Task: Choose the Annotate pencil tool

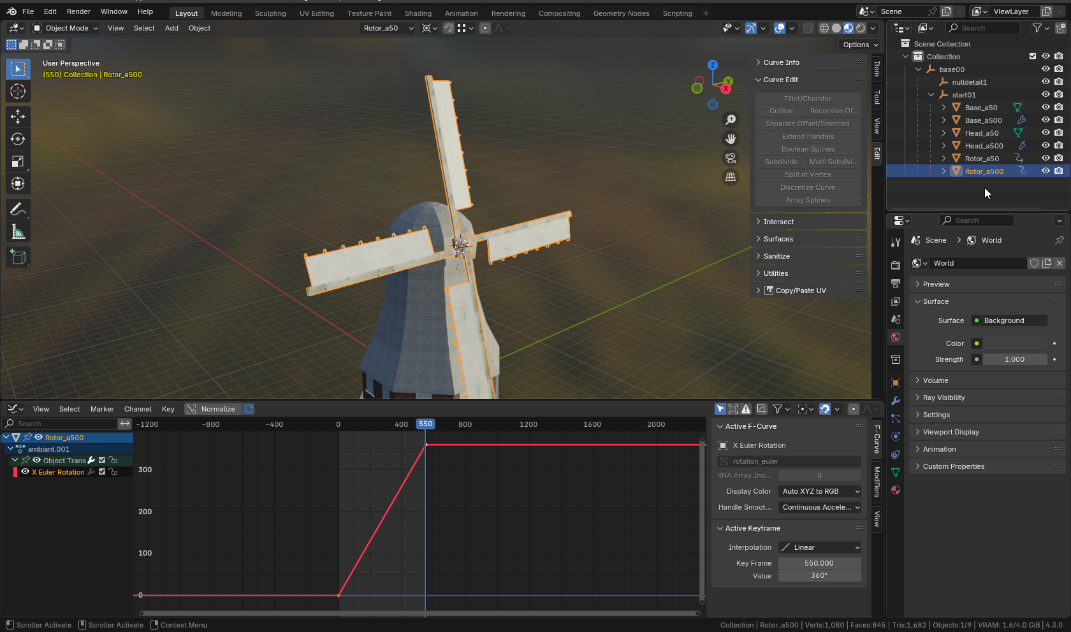Action: 18,210
